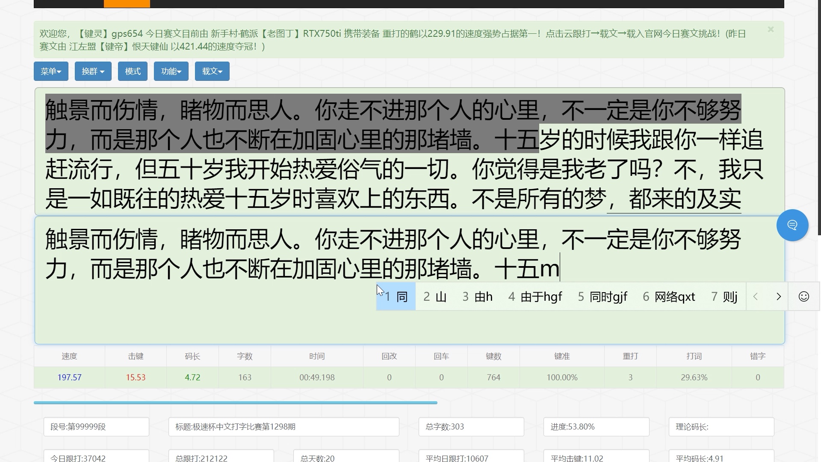Image resolution: width=821 pixels, height=462 pixels.
Task: Open the 菜单 dropdown
Action: pos(51,71)
